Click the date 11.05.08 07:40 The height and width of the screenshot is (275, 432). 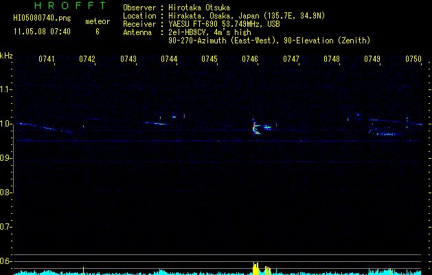point(42,32)
